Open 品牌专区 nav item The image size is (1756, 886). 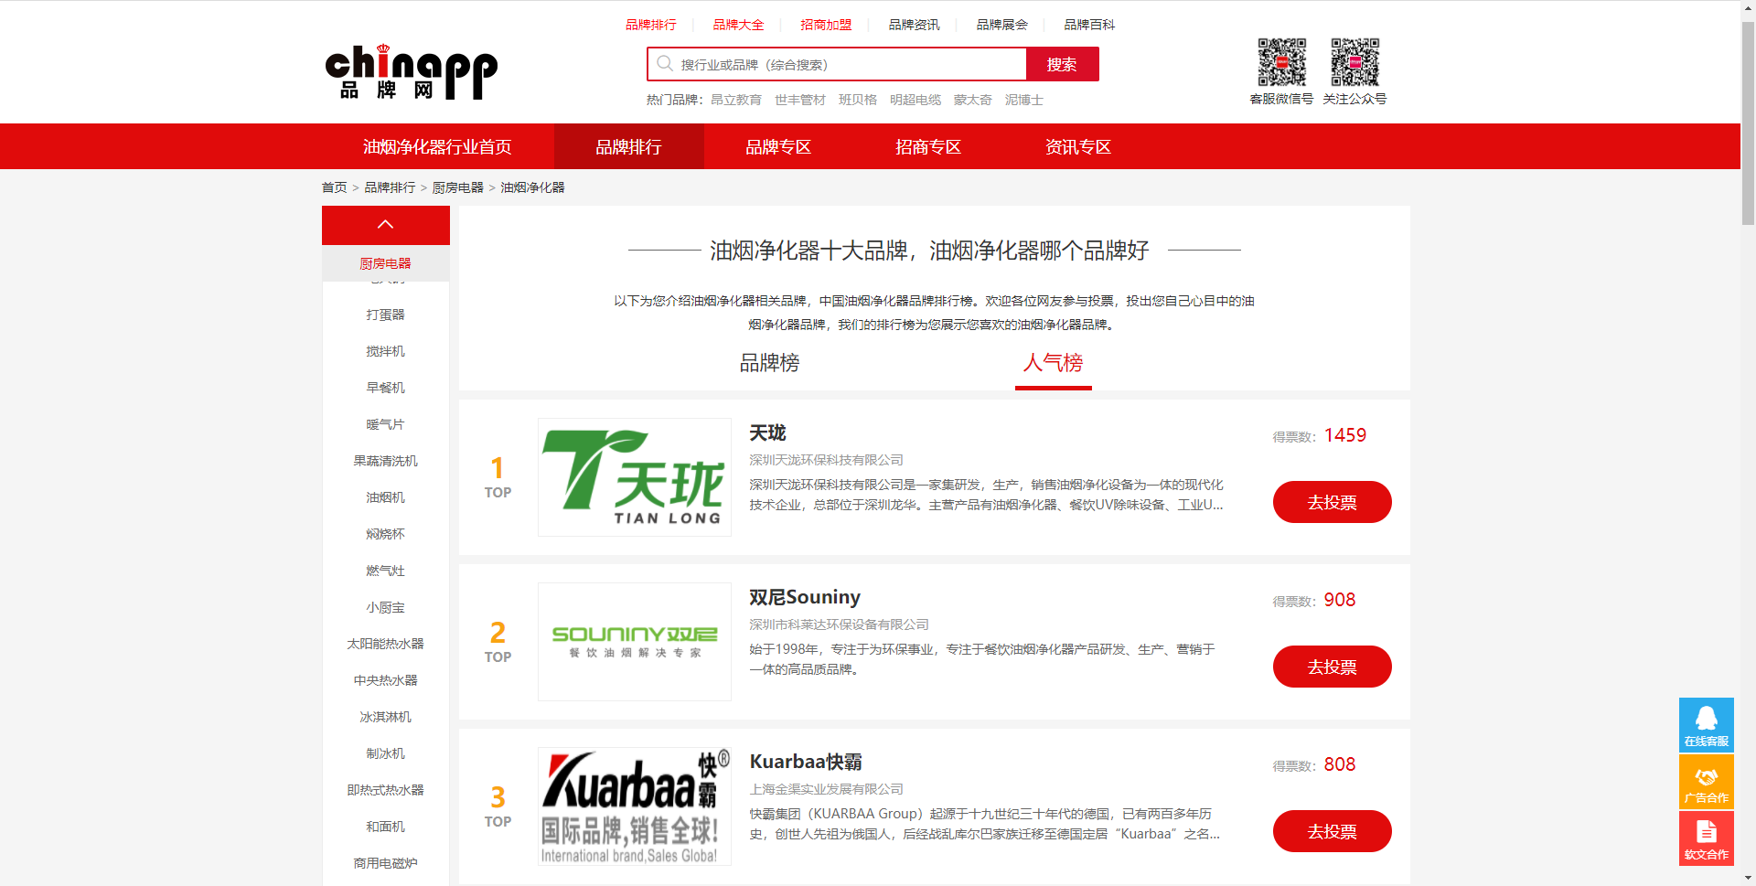click(x=778, y=147)
